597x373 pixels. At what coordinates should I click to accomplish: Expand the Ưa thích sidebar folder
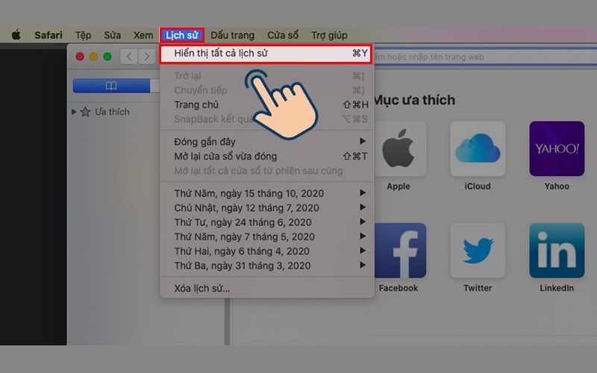click(74, 112)
